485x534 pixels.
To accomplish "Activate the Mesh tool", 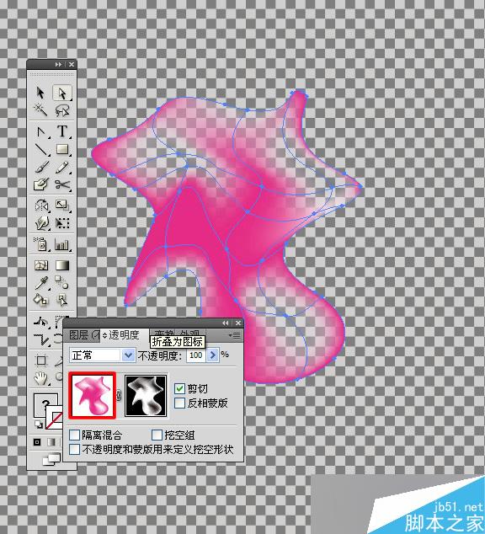I will pos(41,265).
